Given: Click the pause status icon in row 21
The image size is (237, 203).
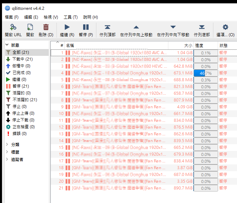Looking at the screenshot, I should click(68, 188).
